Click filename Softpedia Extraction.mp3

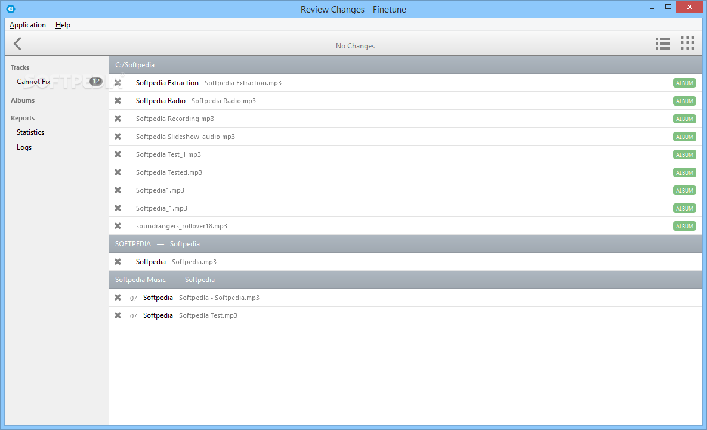243,83
